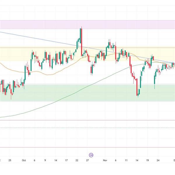This screenshot has width=175, height=175.
Task: Click the '27' date label on the time axis
Action: tap(87, 160)
